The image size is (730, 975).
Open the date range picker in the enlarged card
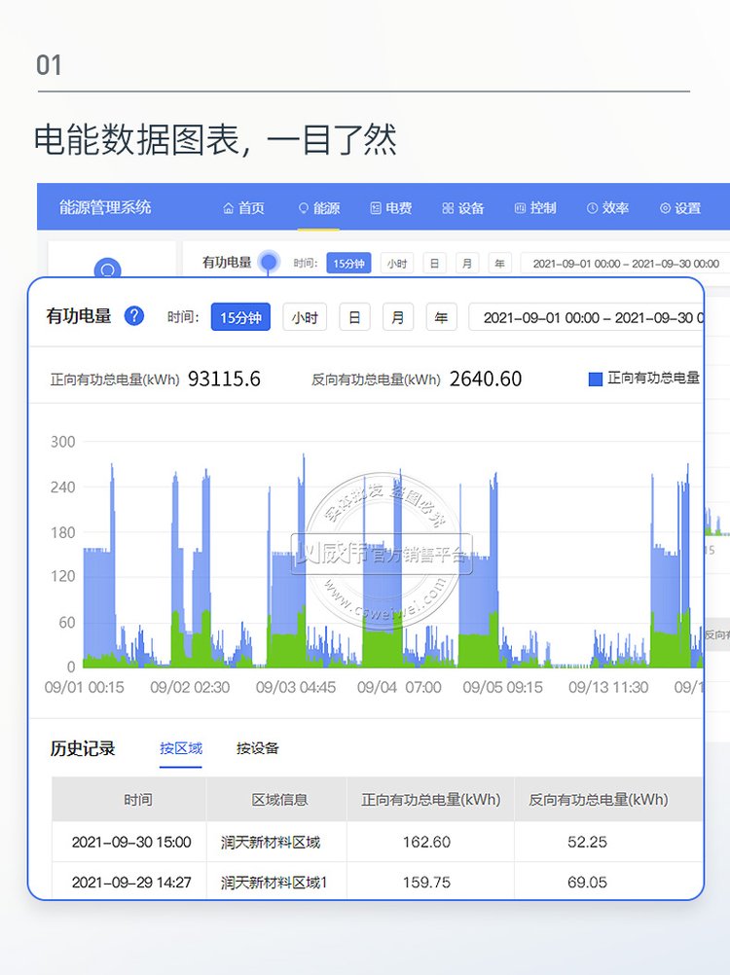point(588,317)
